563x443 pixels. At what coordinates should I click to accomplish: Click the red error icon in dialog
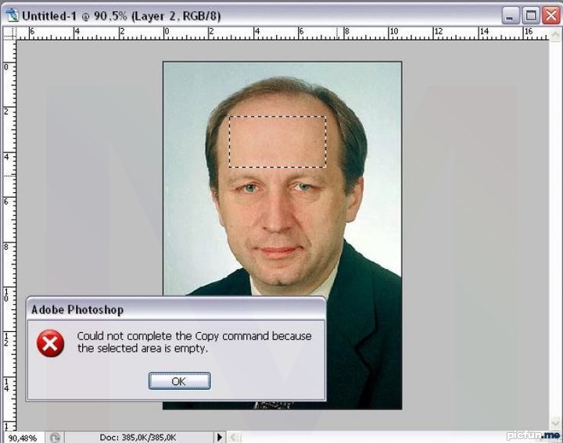[x=50, y=343]
